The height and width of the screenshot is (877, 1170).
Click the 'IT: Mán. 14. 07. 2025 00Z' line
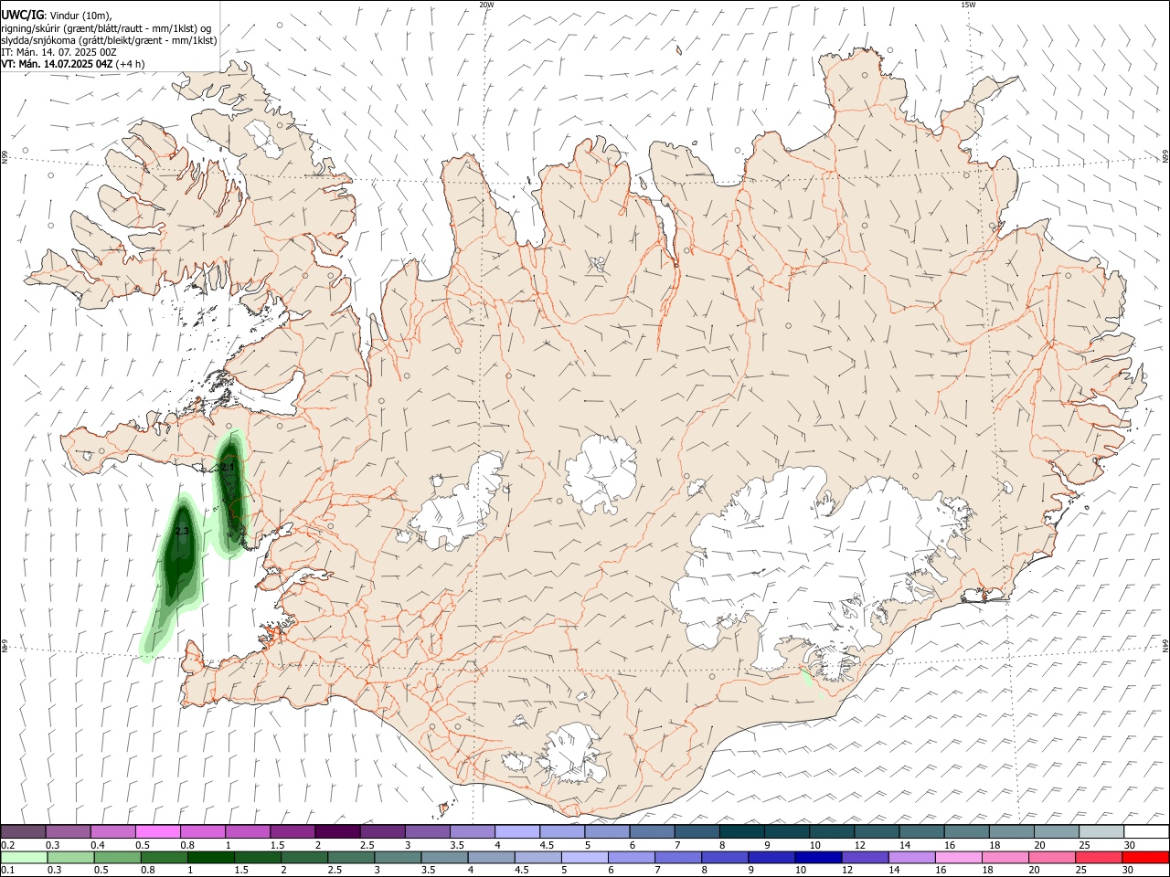(58, 52)
